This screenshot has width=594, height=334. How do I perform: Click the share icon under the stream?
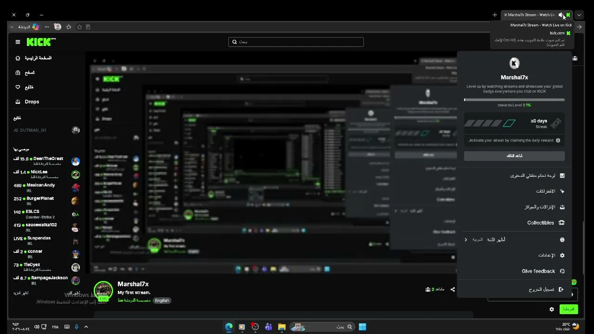pyautogui.click(x=452, y=289)
